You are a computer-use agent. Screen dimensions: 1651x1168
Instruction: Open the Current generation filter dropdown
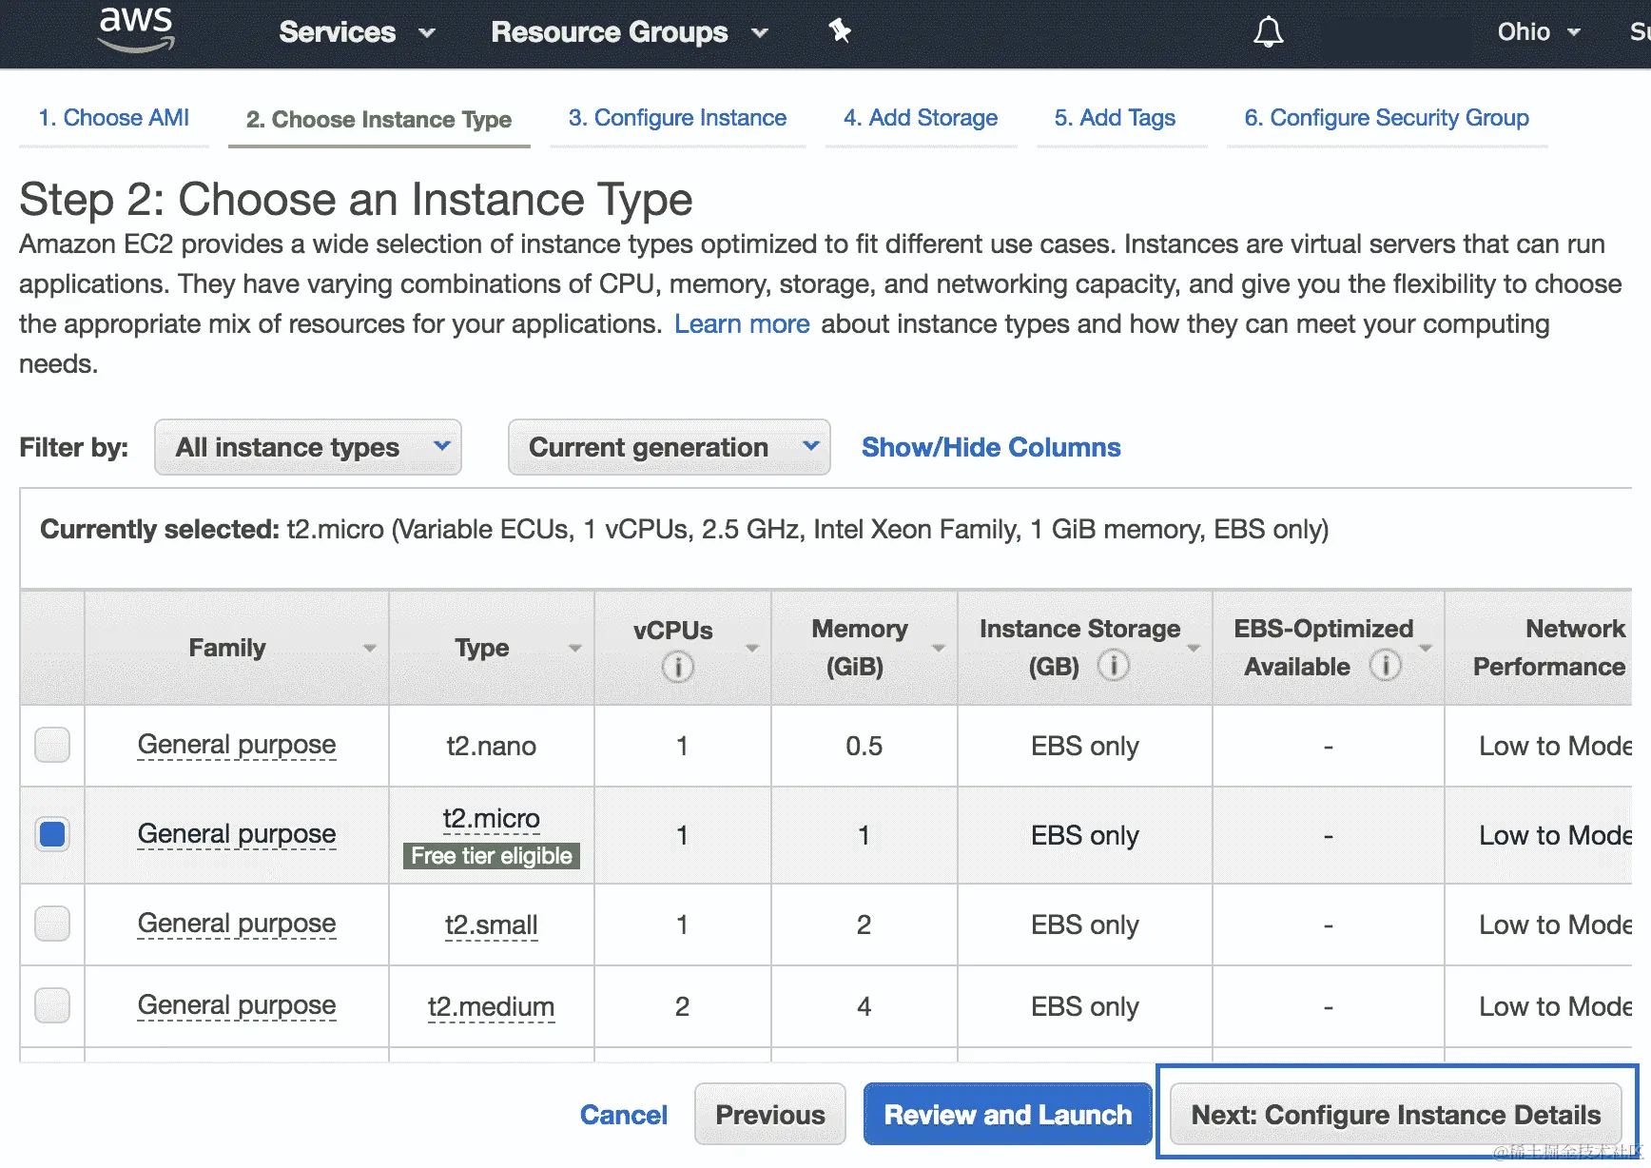(669, 447)
